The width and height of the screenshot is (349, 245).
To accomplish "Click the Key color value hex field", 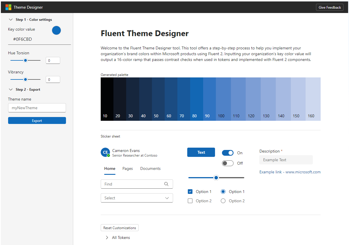I will coord(39,39).
